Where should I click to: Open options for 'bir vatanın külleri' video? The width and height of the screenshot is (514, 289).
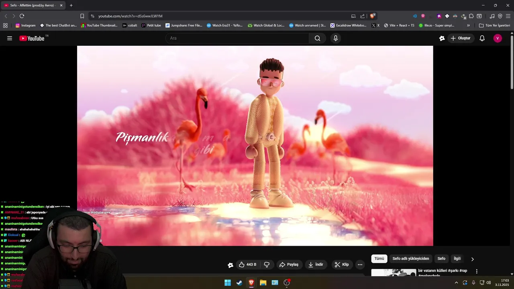click(x=477, y=272)
